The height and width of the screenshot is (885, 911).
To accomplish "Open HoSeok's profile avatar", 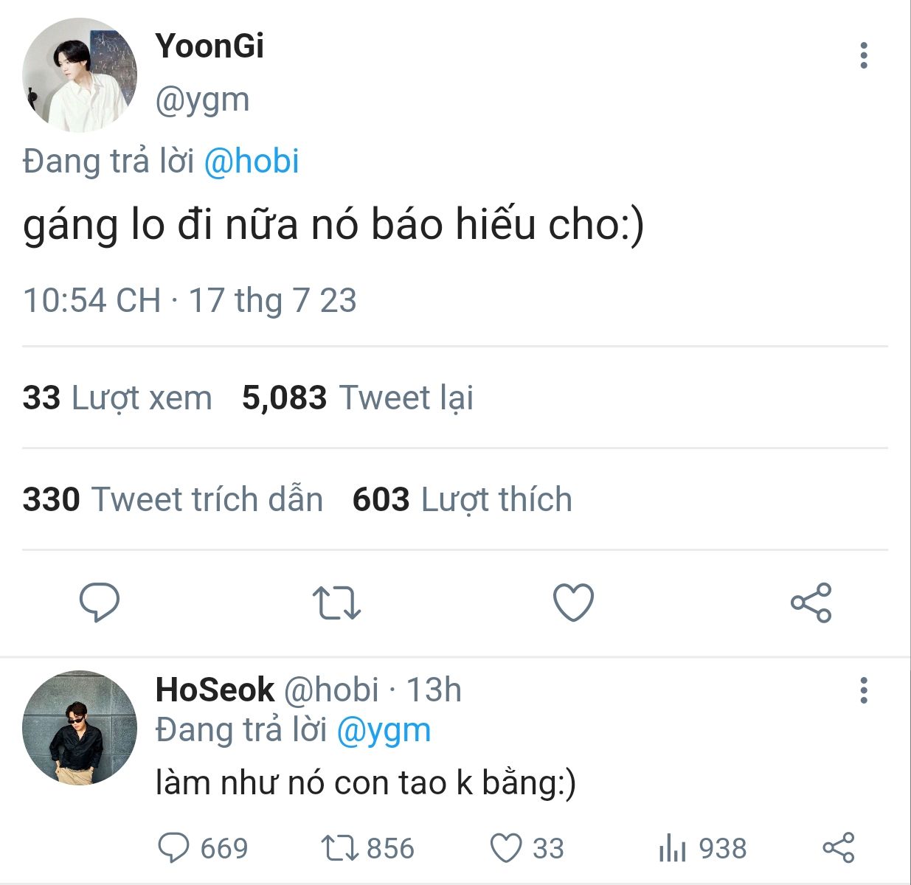I will [80, 727].
